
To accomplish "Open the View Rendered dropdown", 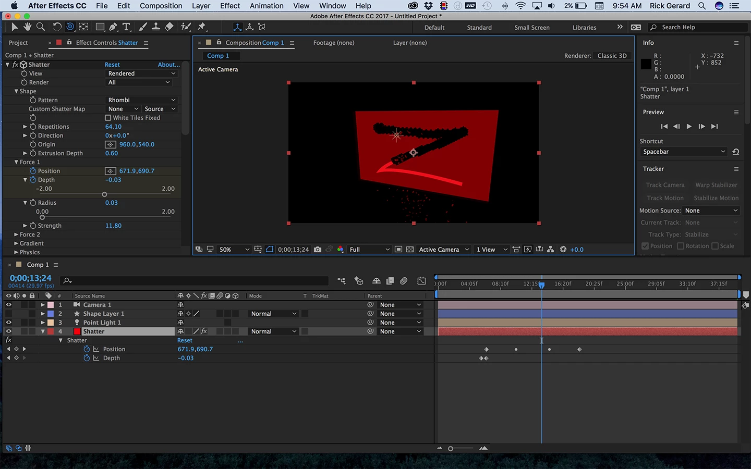I will click(x=141, y=73).
